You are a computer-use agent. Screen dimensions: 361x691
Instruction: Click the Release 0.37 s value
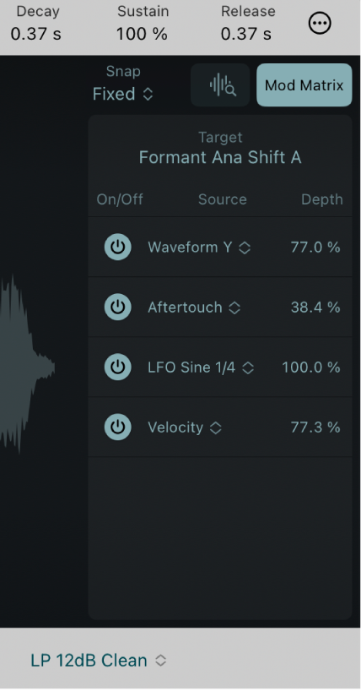247,34
